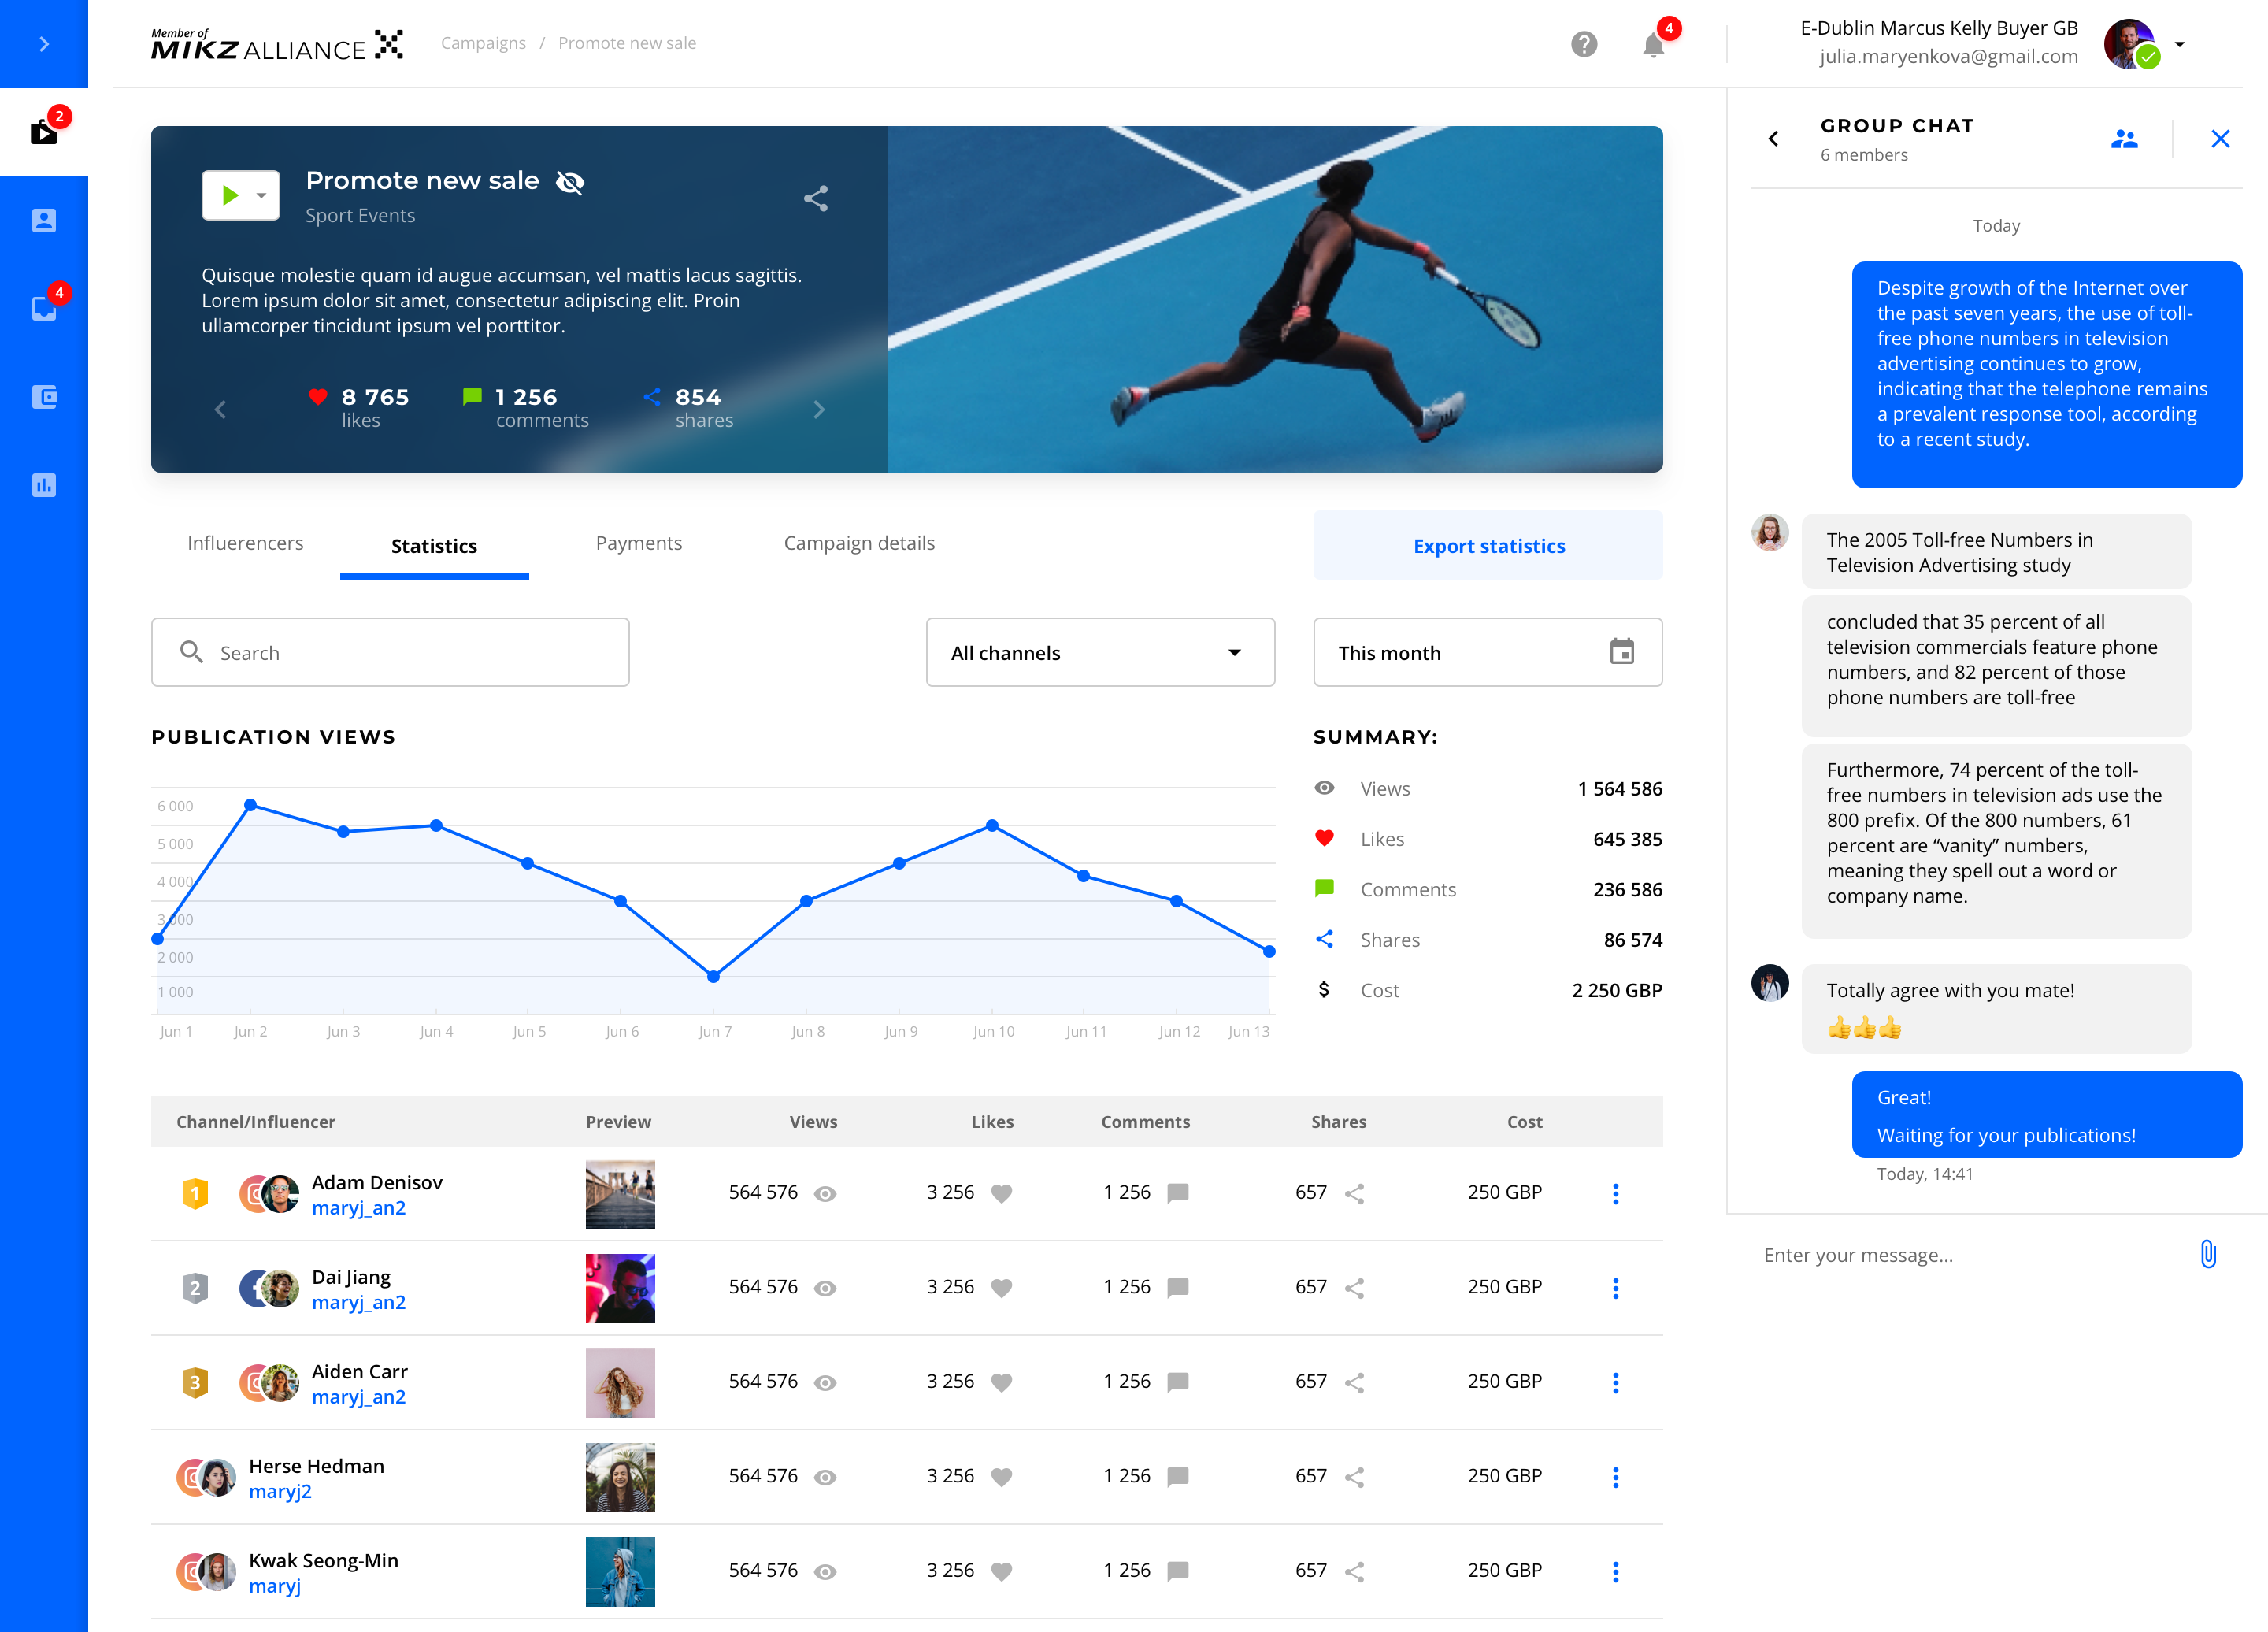Open the wallet icon in sidebar
The width and height of the screenshot is (2268, 1632).
pos(44,397)
